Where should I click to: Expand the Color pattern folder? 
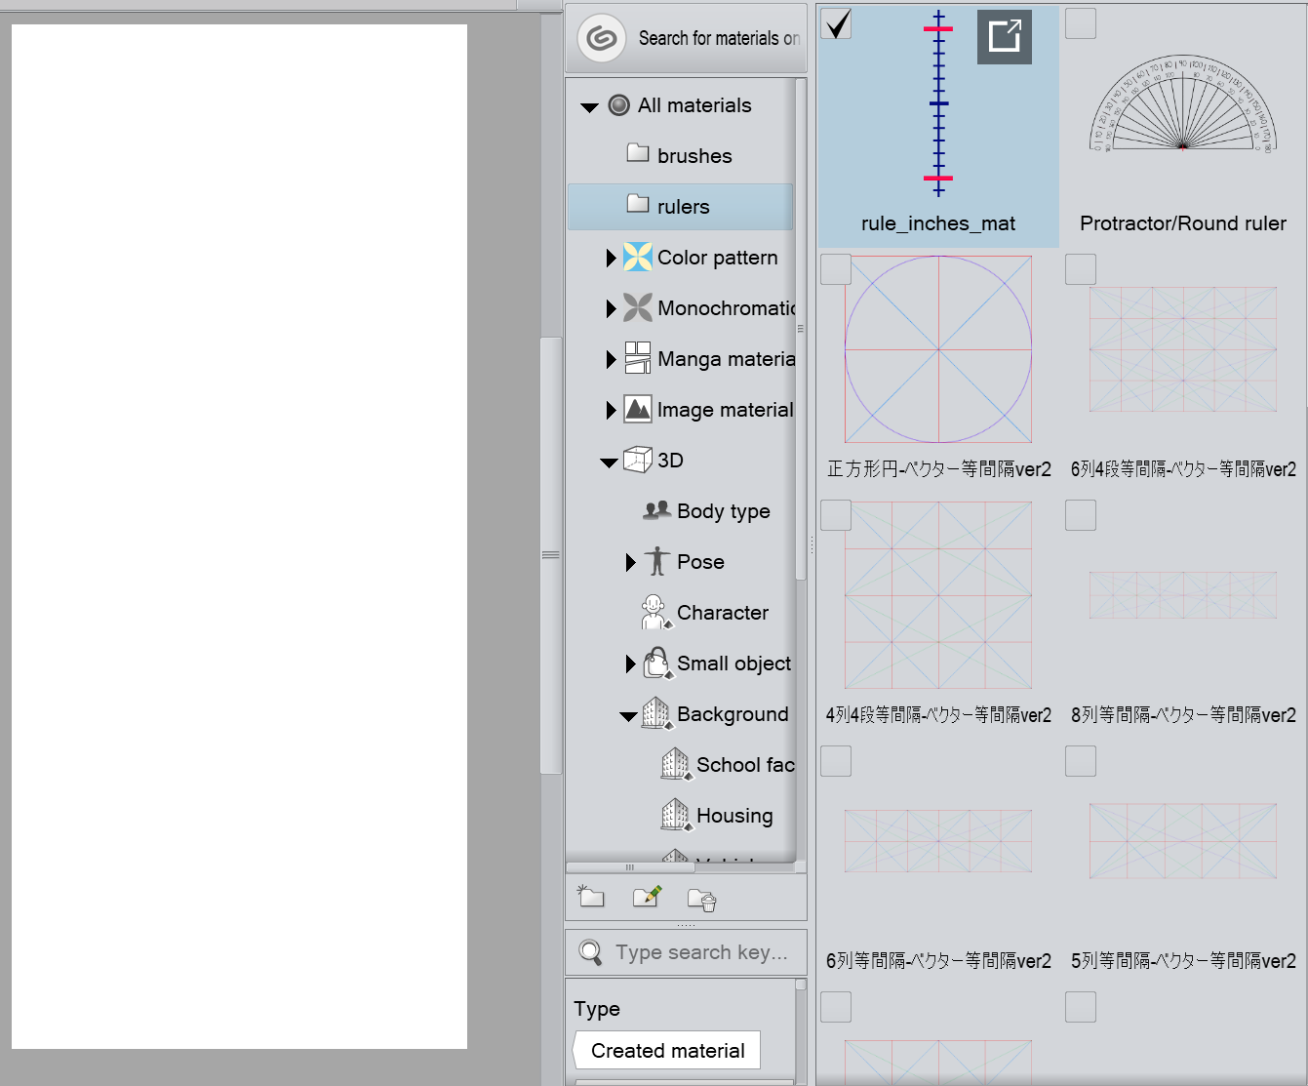(611, 258)
